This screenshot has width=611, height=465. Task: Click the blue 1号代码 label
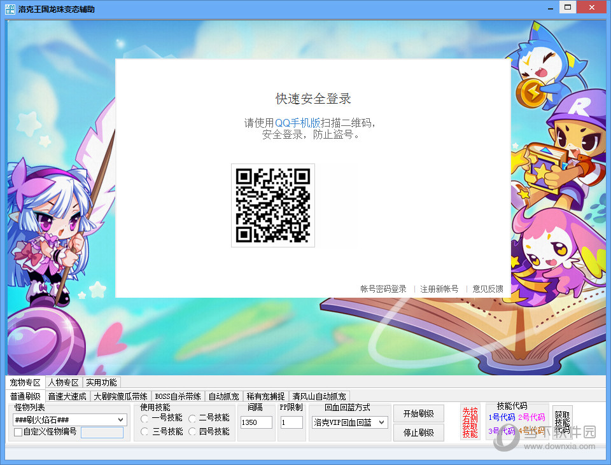502,417
